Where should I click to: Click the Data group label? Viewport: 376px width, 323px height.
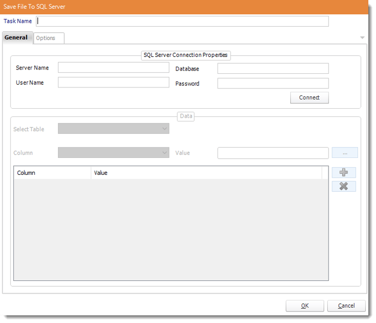[186, 116]
